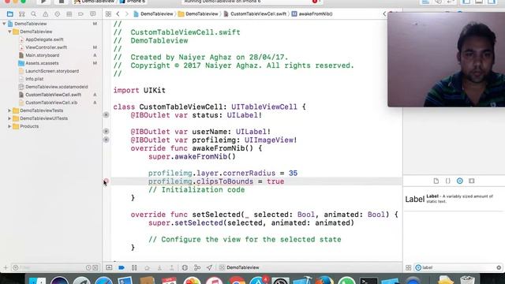The height and width of the screenshot is (284, 505).
Task: Switch library to grid view icon
Action: [x=409, y=267]
